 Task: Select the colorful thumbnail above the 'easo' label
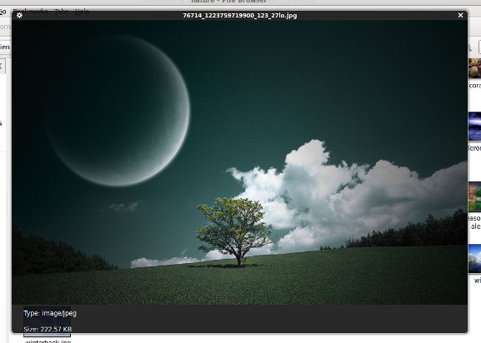coord(474,196)
